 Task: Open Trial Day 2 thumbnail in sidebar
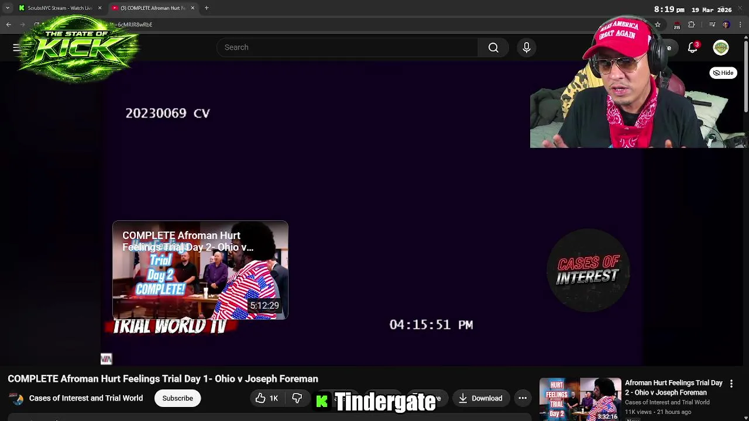point(580,399)
